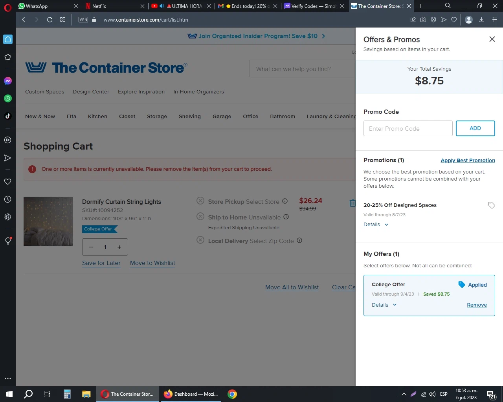Click Save for Later link
Screen dimensions: 503x402
101,263
